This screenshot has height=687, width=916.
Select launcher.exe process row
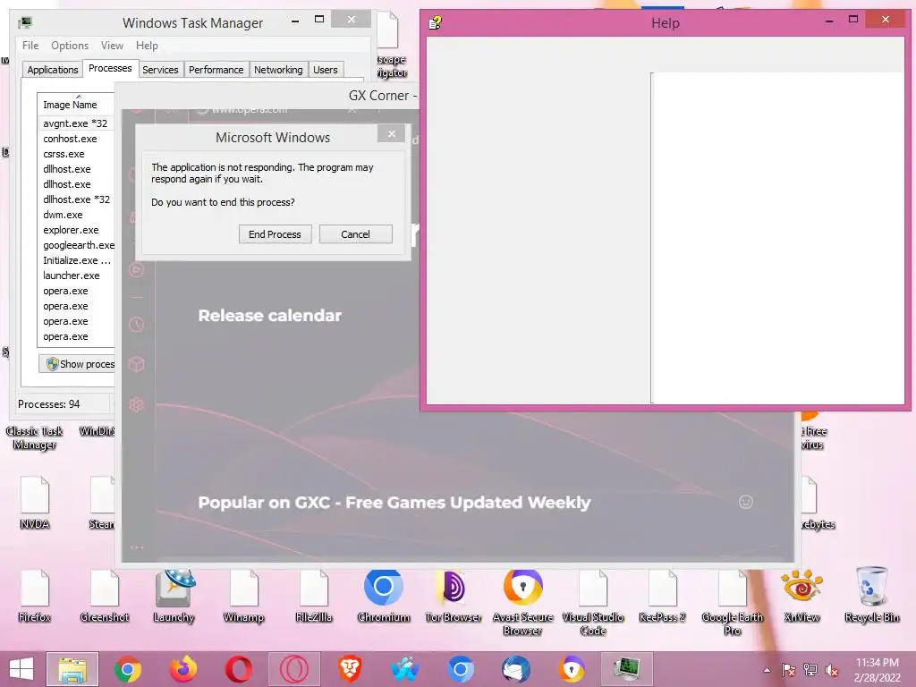(x=76, y=276)
